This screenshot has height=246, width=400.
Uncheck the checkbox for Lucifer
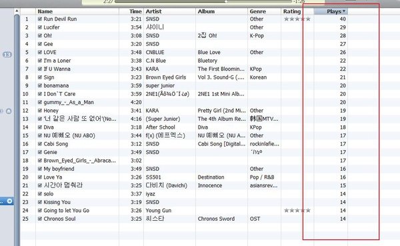click(x=40, y=27)
